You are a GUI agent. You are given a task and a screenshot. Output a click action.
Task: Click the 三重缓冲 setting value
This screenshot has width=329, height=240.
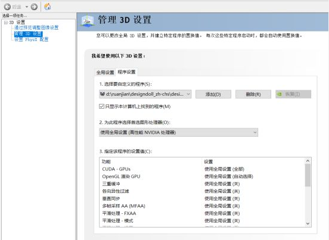click(222, 184)
